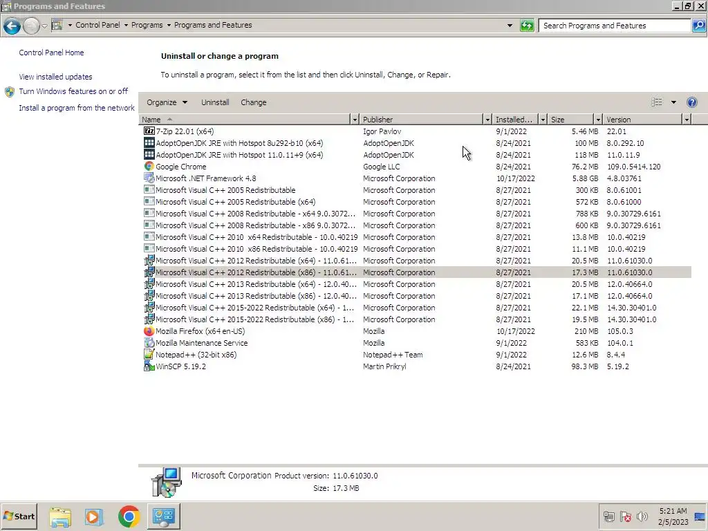The image size is (708, 531).
Task: Click the Notepad++ program icon
Action: click(x=149, y=354)
